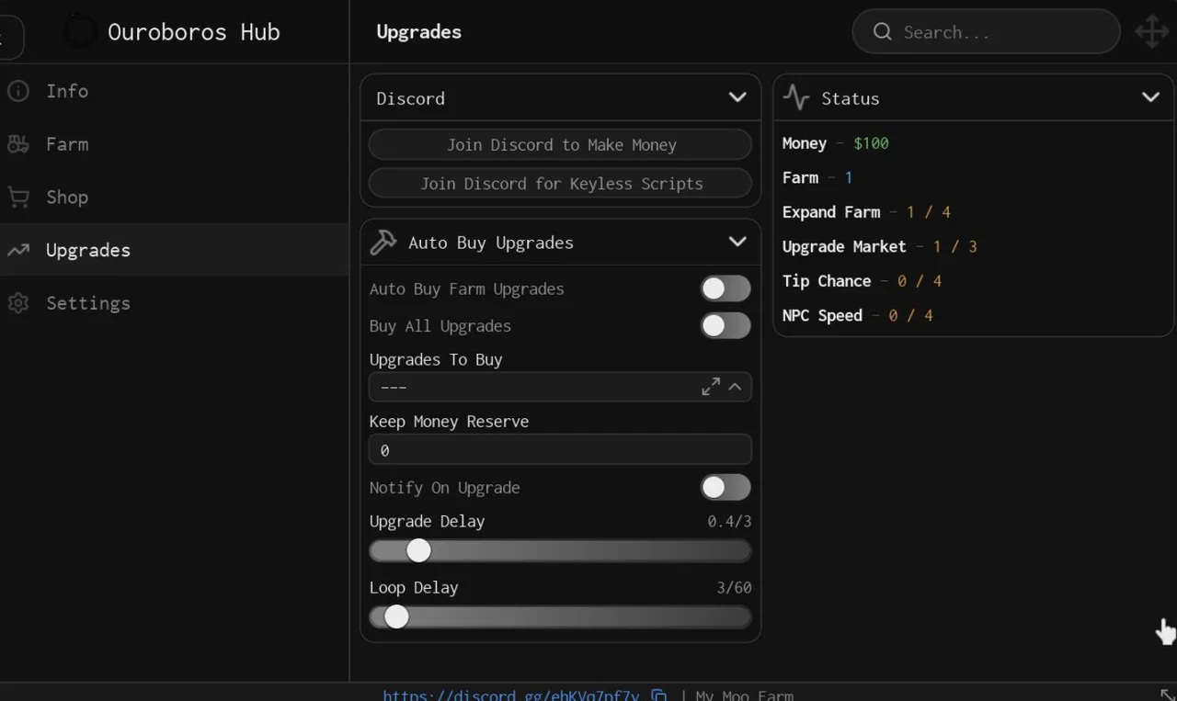The height and width of the screenshot is (701, 1177).
Task: Click the Upgrade Delay 0.4/3 value
Action: [x=729, y=521]
